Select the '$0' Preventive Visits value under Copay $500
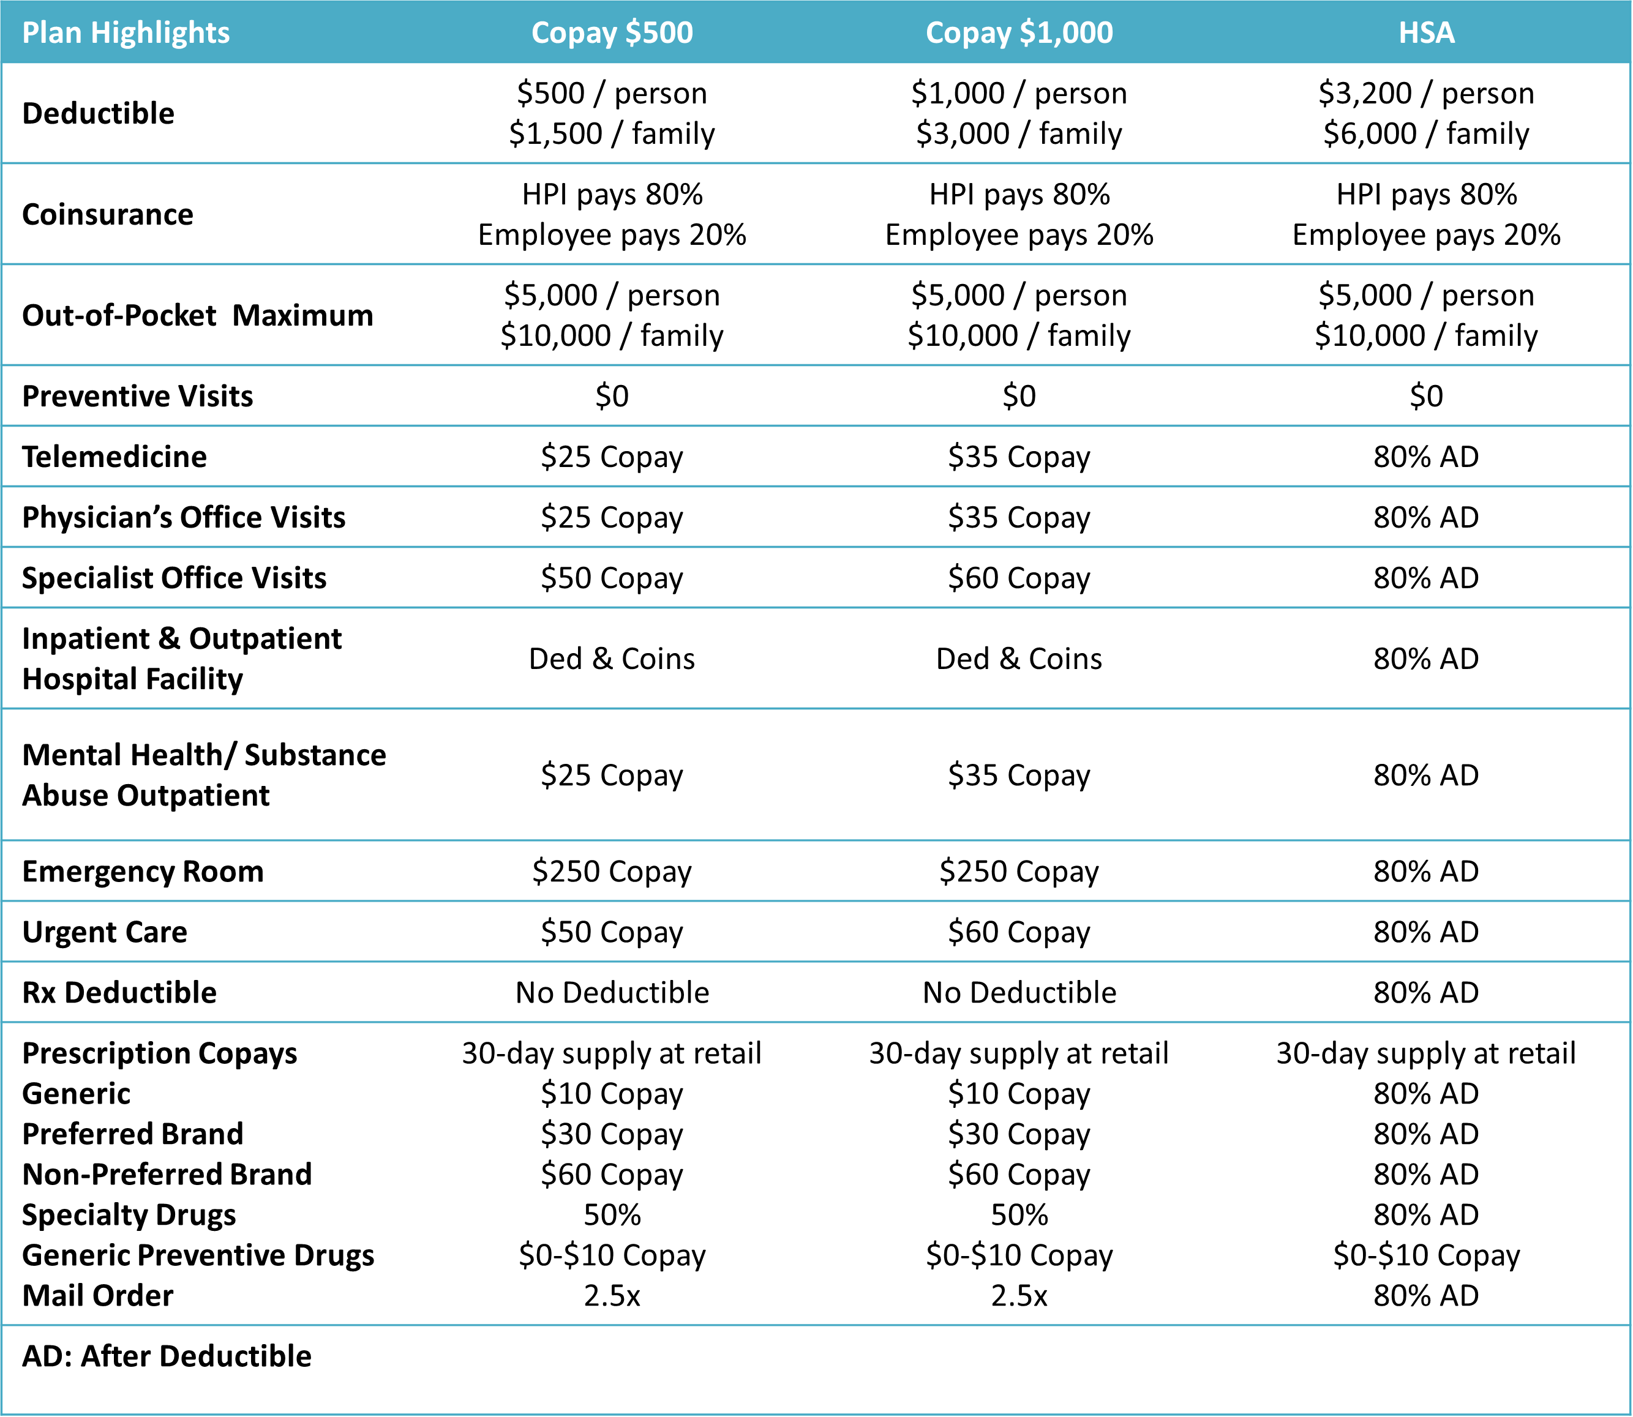This screenshot has width=1633, height=1417. pos(612,396)
